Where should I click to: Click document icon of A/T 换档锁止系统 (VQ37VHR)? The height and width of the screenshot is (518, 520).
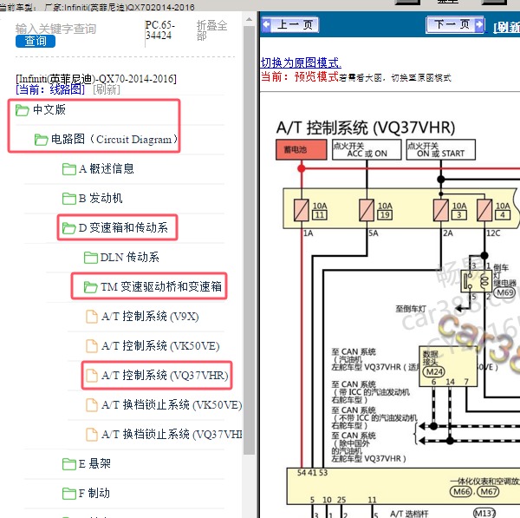92,435
